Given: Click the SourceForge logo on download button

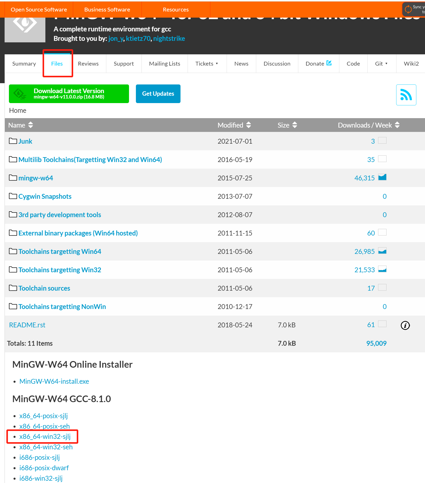Looking at the screenshot, I should pos(20,94).
